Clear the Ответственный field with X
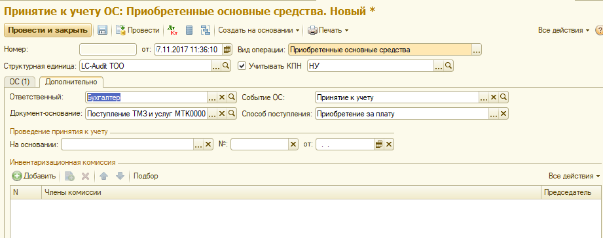This screenshot has width=603, height=238. [x=221, y=97]
